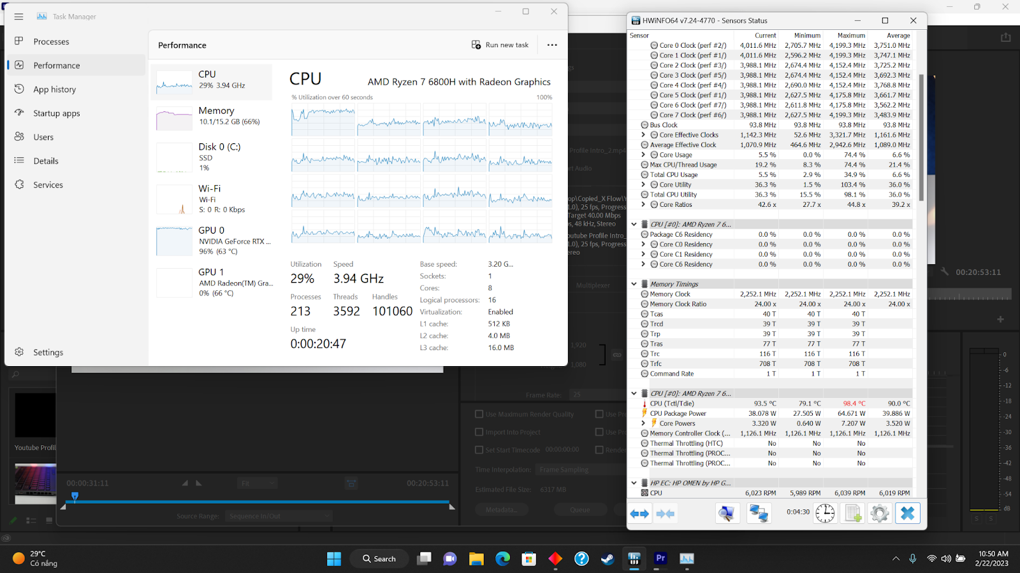The image size is (1020, 573).
Task: Open Time Interpolation Frame Sampling dropdown
Action: pos(581,470)
